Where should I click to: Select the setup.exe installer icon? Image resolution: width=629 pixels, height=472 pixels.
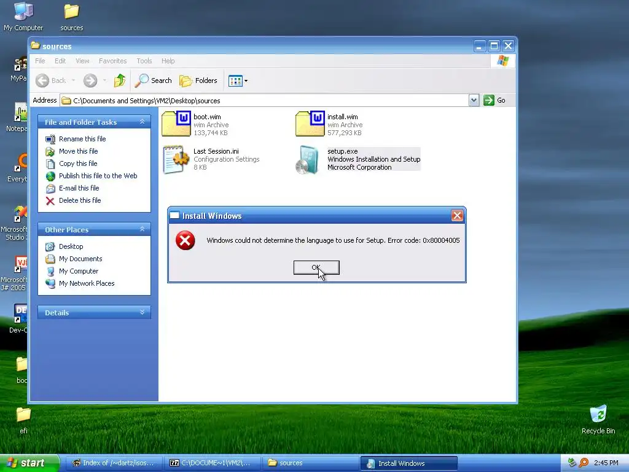[x=307, y=160]
